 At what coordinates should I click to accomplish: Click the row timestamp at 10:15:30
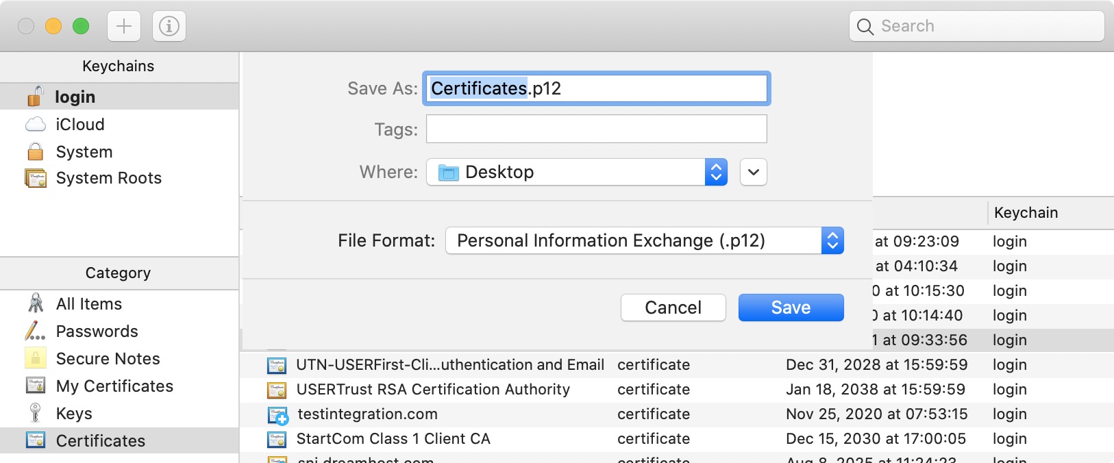[918, 291]
